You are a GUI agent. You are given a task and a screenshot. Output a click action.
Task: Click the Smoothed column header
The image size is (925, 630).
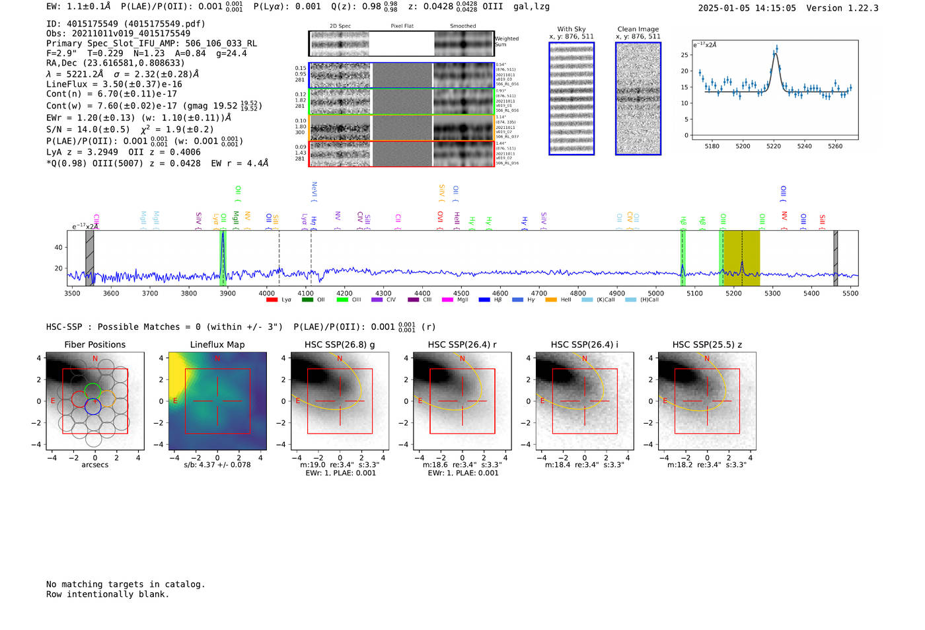point(462,26)
